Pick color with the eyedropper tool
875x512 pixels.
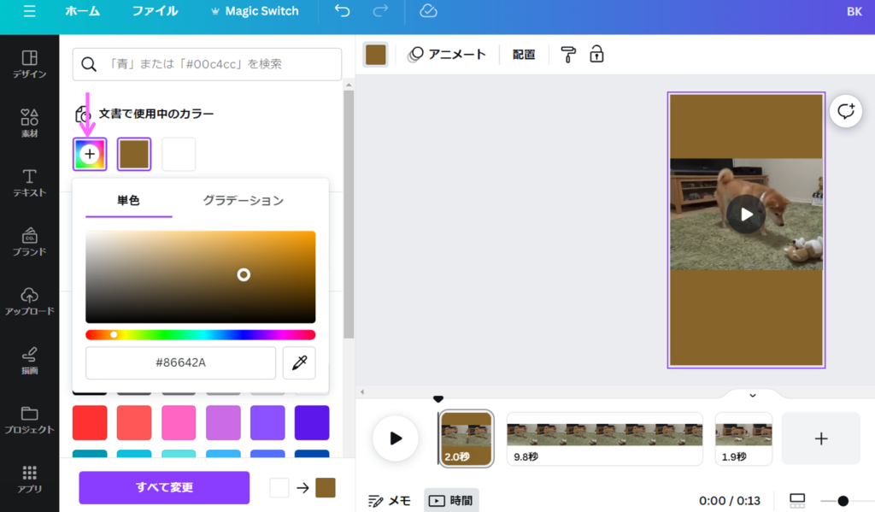coord(299,363)
